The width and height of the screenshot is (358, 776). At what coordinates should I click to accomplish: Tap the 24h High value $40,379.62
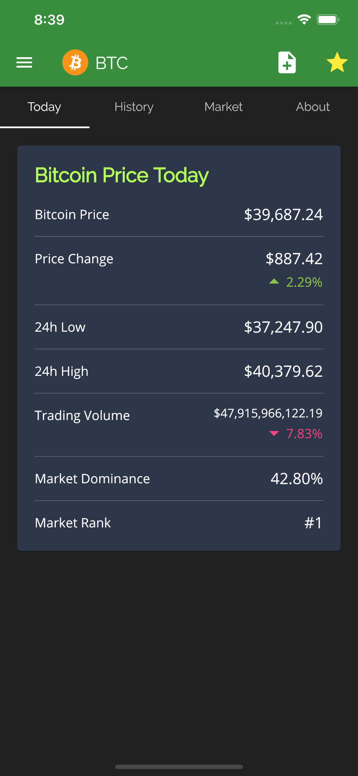[x=283, y=371]
